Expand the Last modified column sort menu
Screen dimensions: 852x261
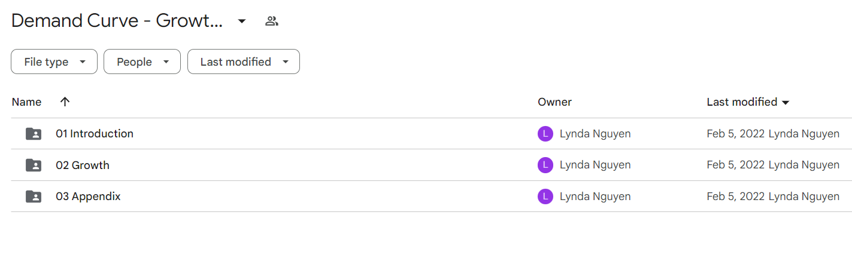(x=786, y=102)
